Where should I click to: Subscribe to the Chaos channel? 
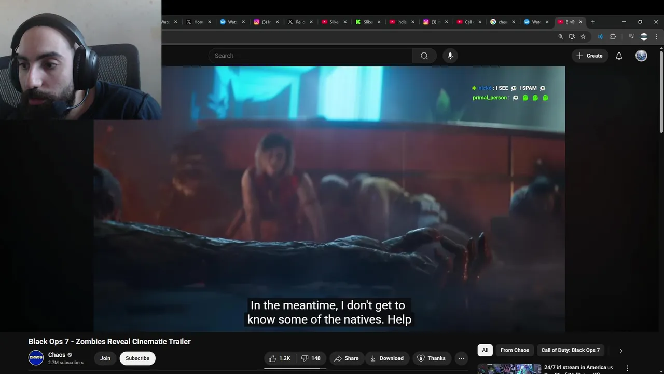tap(137, 358)
